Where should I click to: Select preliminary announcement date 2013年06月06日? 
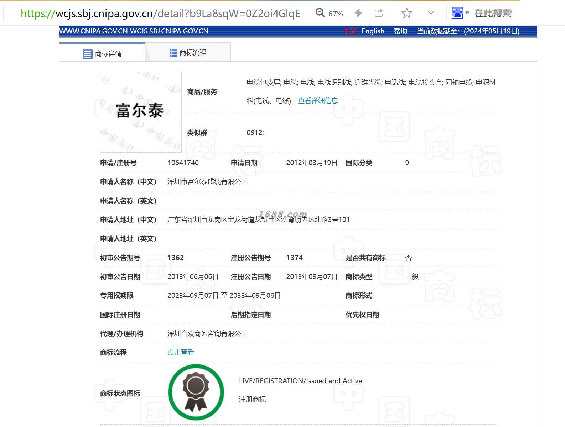193,276
